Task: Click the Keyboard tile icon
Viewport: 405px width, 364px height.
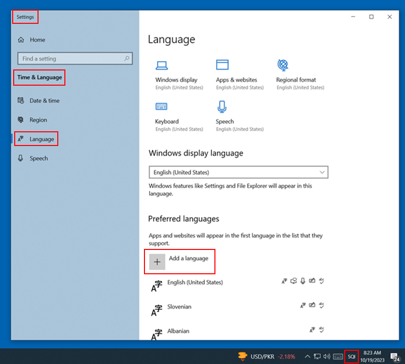Action: tap(161, 106)
